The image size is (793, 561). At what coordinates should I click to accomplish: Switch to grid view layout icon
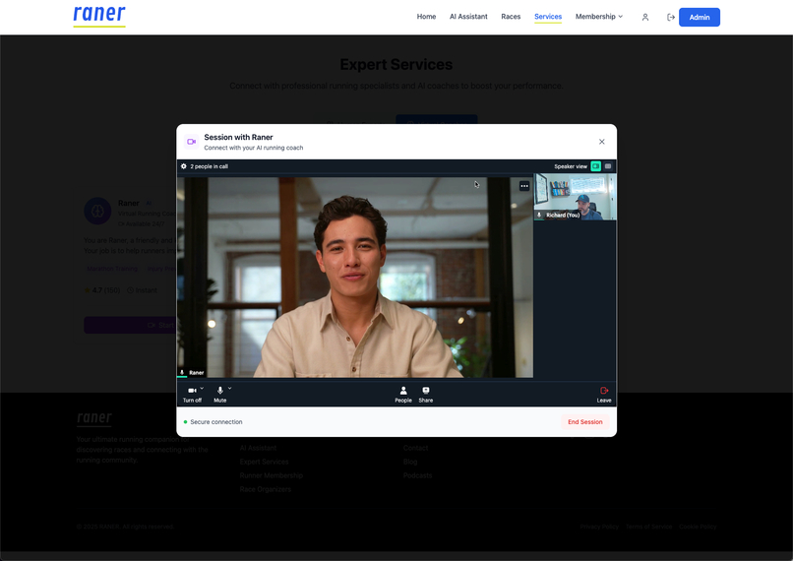[608, 166]
